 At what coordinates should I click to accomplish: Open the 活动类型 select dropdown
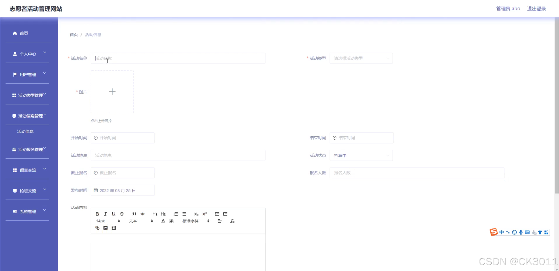pyautogui.click(x=361, y=58)
